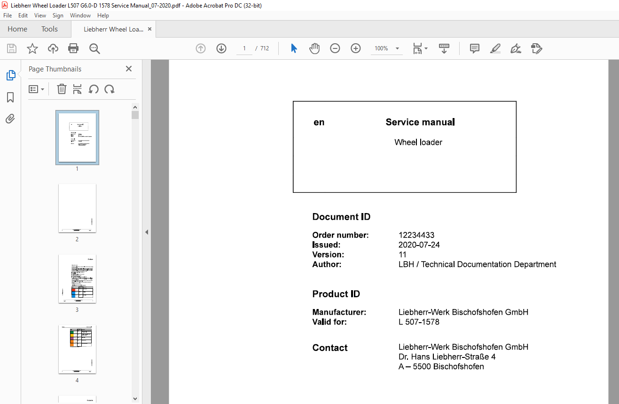This screenshot has height=404, width=619.
Task: Go to previous page arrow
Action: (x=201, y=48)
